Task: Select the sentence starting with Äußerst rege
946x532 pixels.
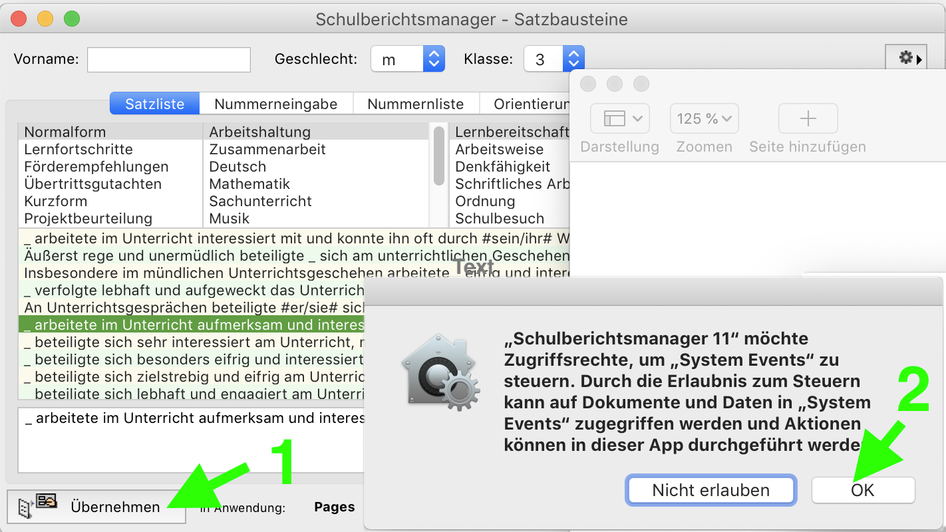Action: click(293, 256)
